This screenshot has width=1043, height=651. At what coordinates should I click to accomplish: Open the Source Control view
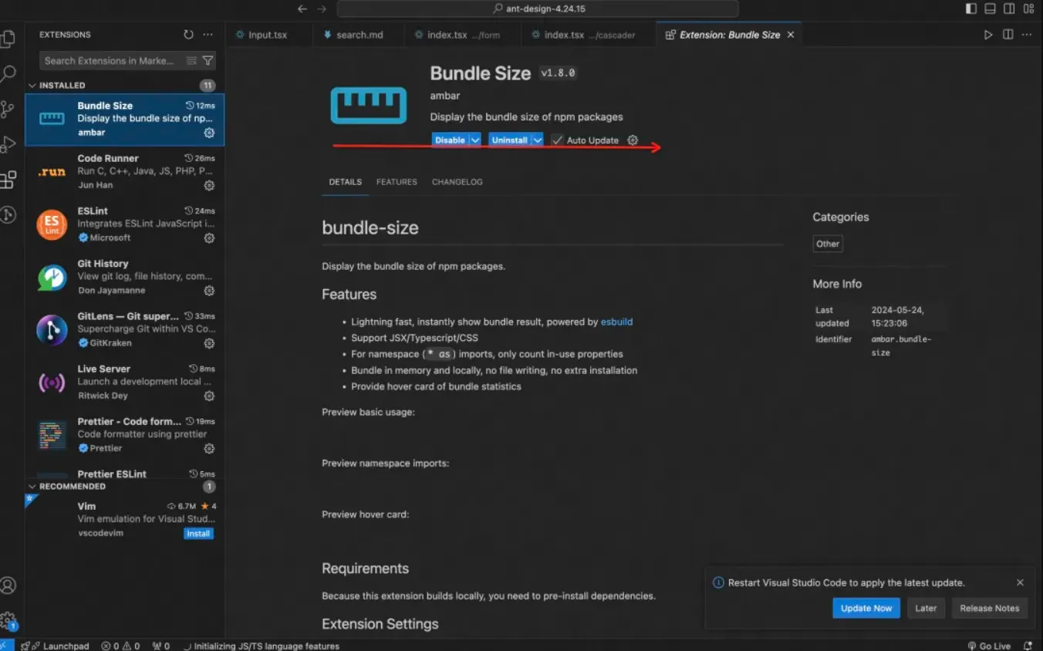8,110
